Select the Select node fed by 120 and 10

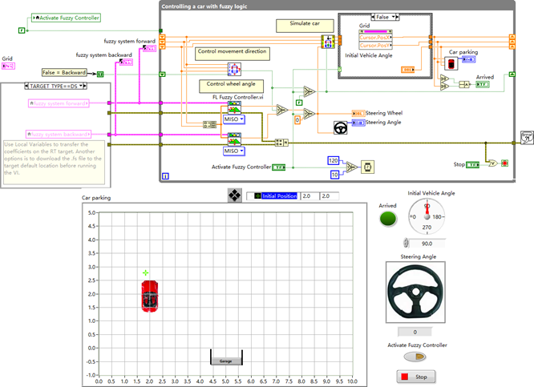pos(352,167)
